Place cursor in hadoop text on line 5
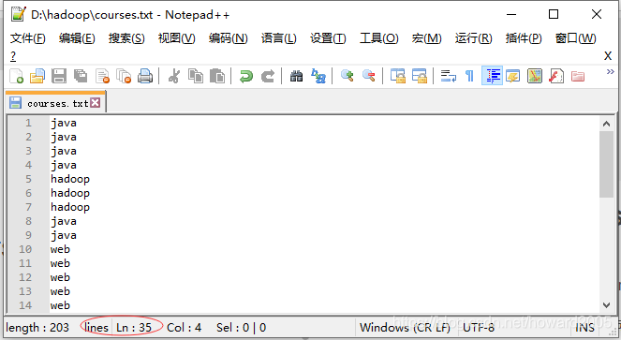This screenshot has width=621, height=340. pyautogui.click(x=70, y=179)
